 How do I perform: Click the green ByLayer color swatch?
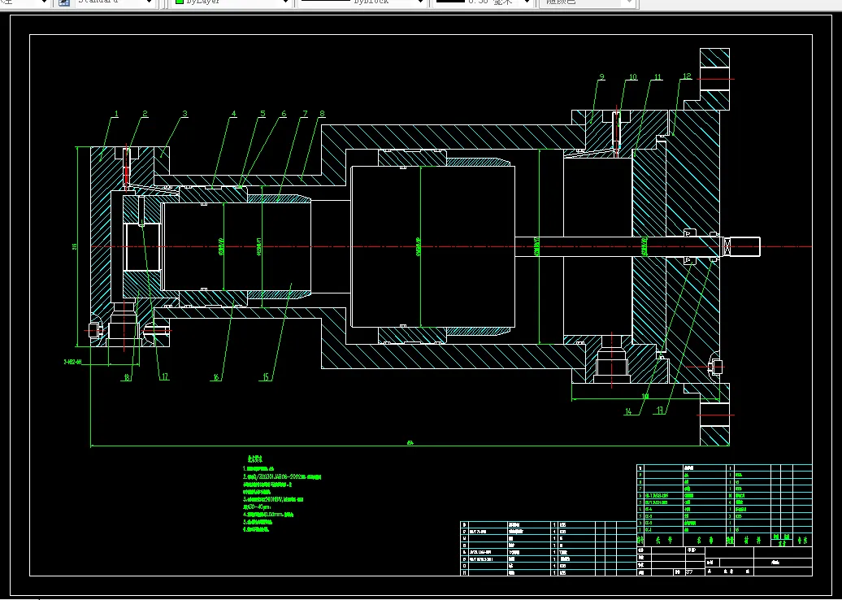tap(180, 2)
